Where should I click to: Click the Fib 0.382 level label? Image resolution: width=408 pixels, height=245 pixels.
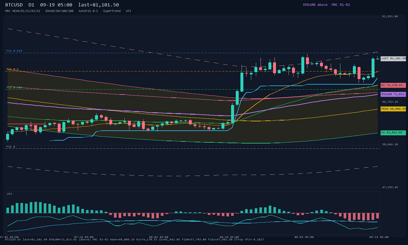click(14, 87)
